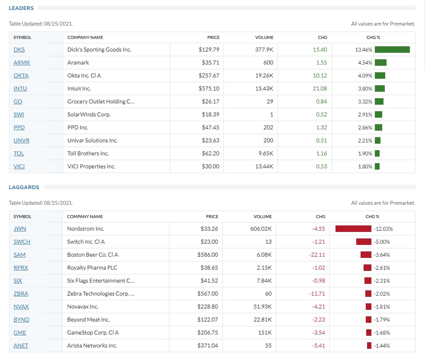Open the JWN ticker link
The image size is (425, 357).
[20, 229]
